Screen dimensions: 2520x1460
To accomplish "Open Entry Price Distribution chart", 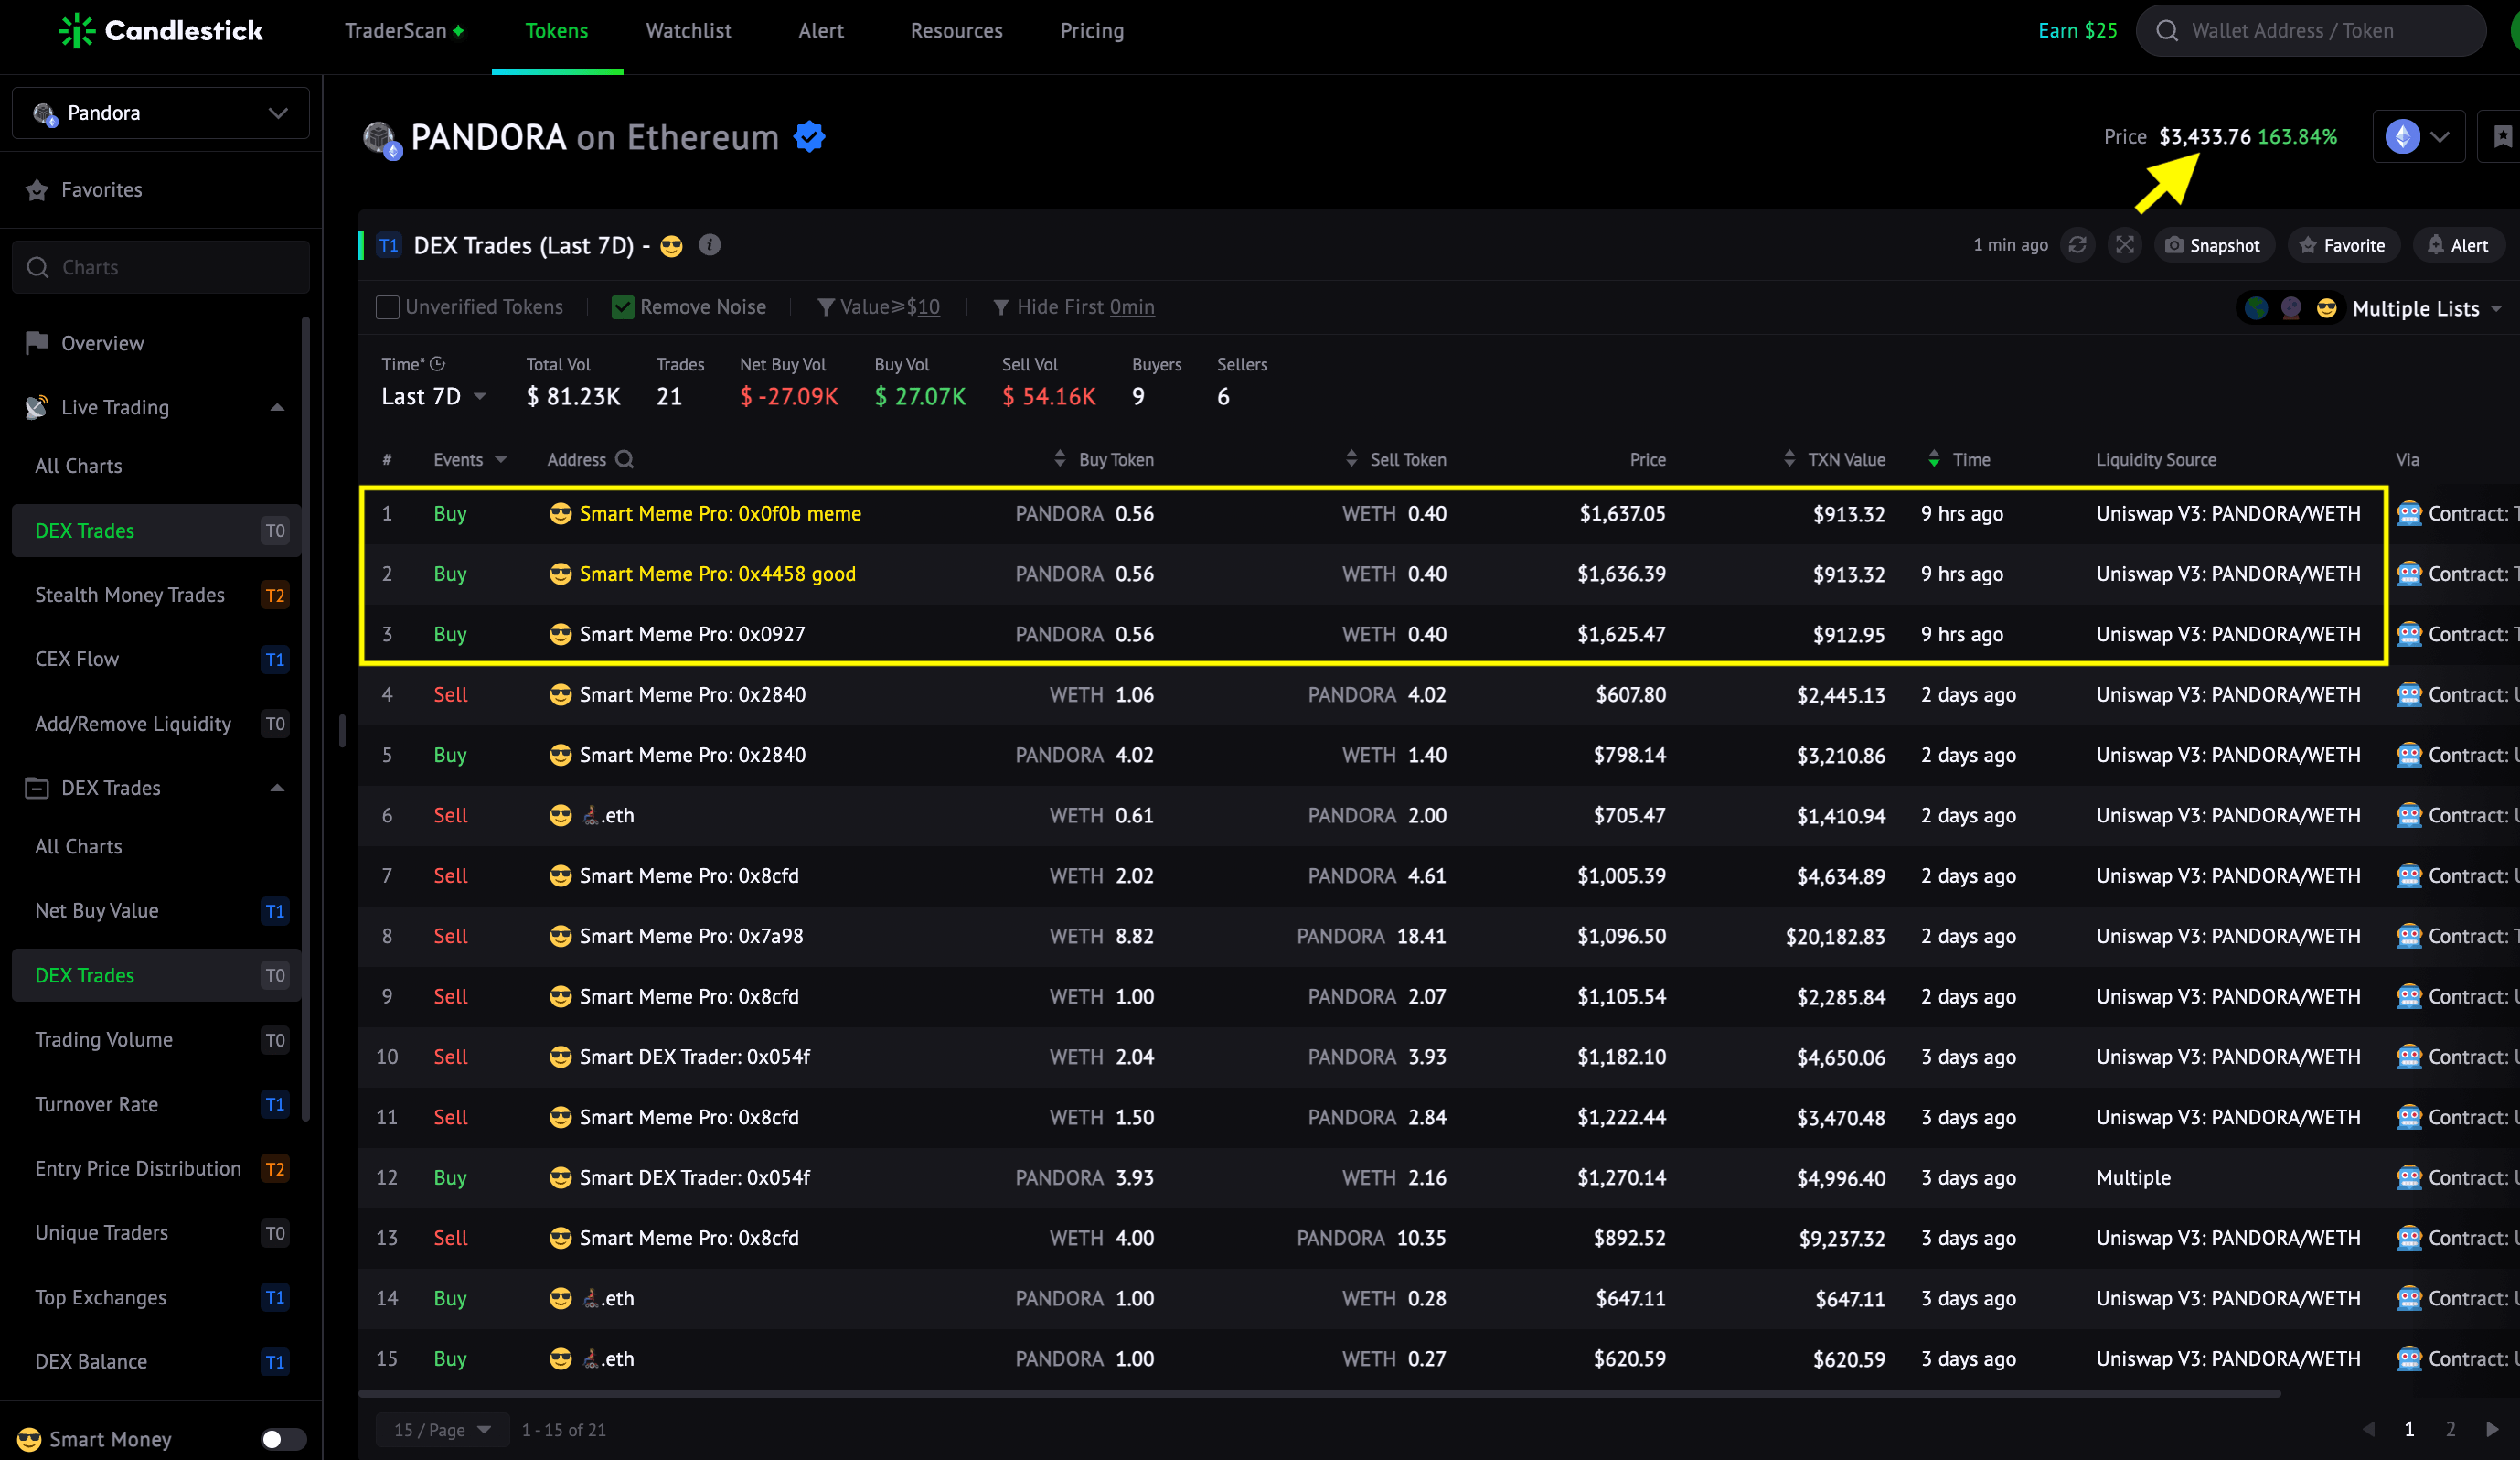I will pos(156,1169).
